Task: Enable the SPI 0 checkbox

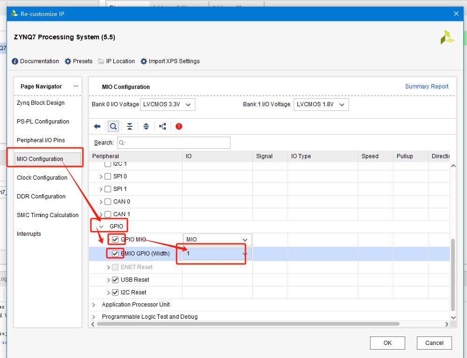Action: pos(108,176)
